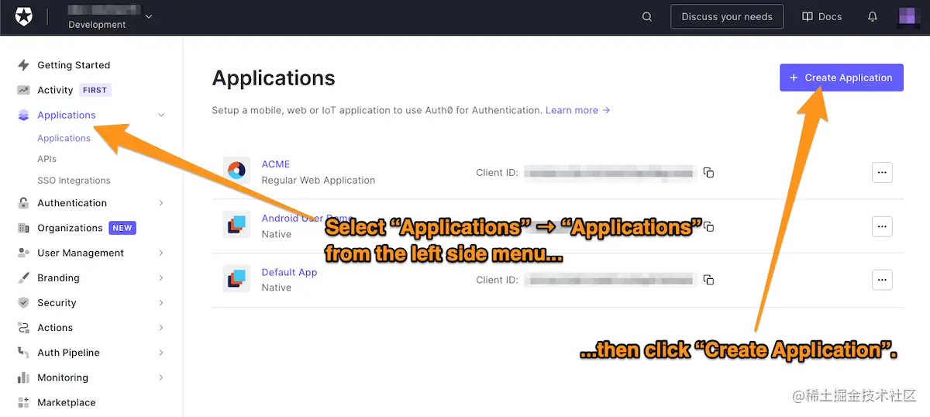Open the Default App link
This screenshot has height=417, width=930.
[289, 272]
